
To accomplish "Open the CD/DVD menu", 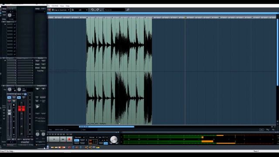I will (55, 6).
